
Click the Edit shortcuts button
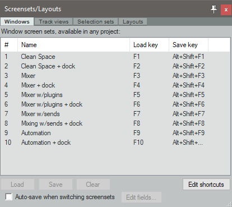point(206,185)
